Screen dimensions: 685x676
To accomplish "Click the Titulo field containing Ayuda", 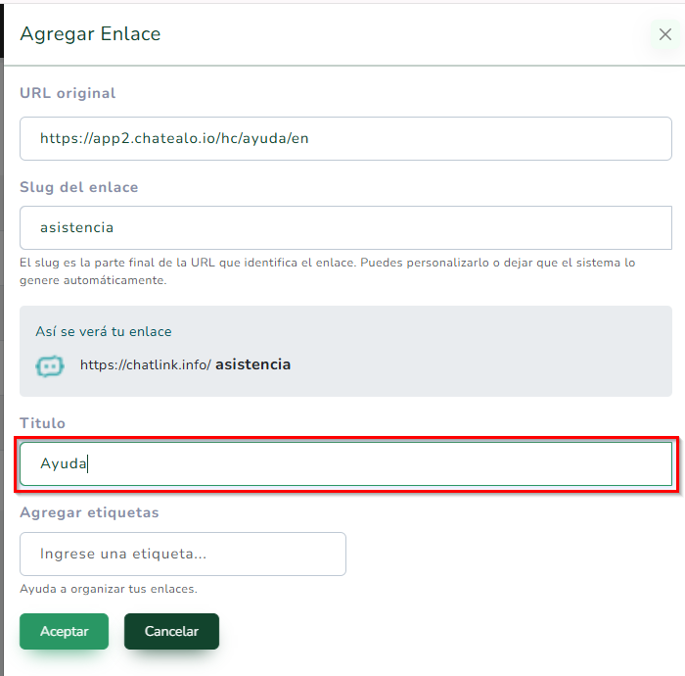I will pos(345,463).
